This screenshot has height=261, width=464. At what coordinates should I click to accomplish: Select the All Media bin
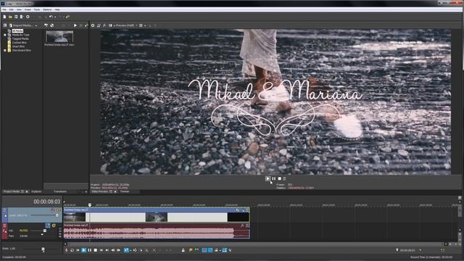(x=17, y=30)
